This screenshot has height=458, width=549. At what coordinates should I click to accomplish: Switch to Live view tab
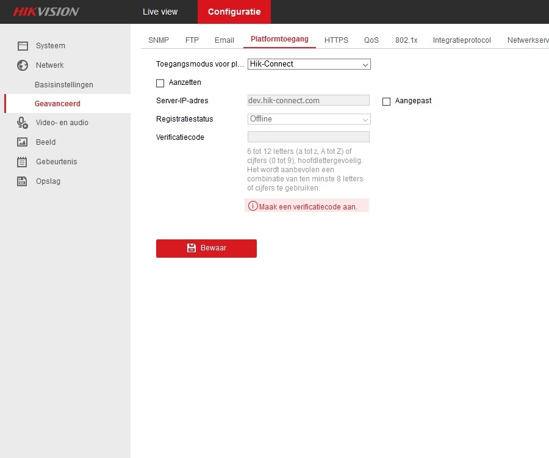point(160,12)
